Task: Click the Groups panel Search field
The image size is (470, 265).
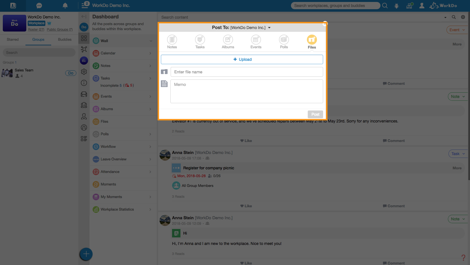Action: (39, 53)
